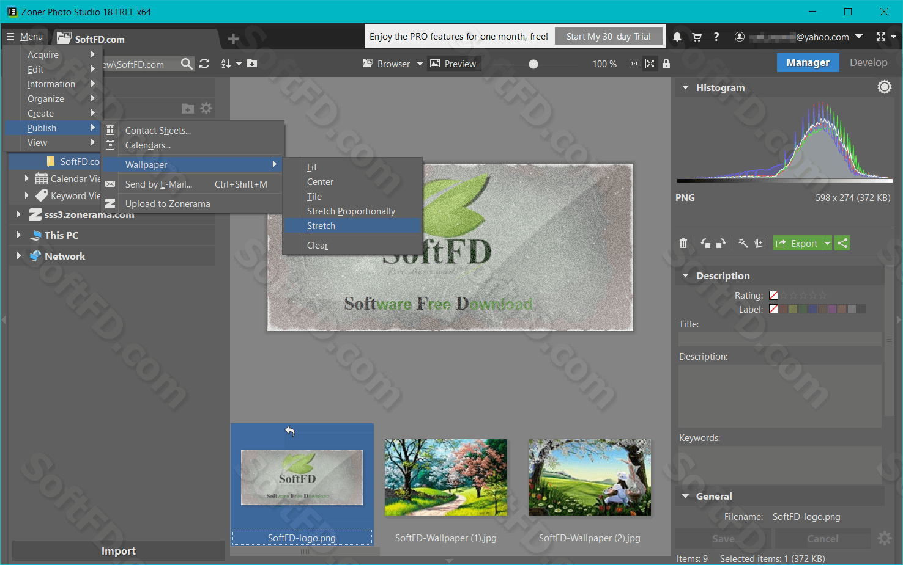Image resolution: width=903 pixels, height=565 pixels.
Task: Toggle fit-to-window zoom icon
Action: click(650, 64)
